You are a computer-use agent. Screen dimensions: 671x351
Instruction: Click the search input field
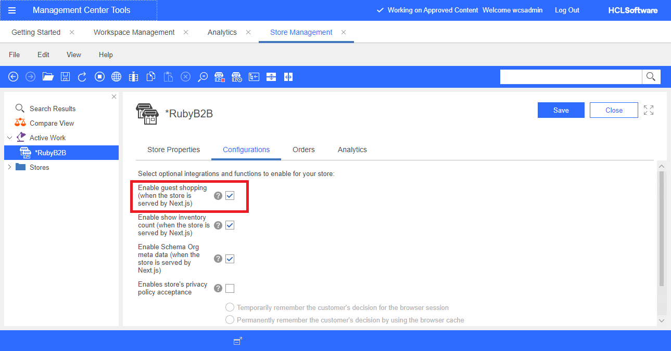571,77
